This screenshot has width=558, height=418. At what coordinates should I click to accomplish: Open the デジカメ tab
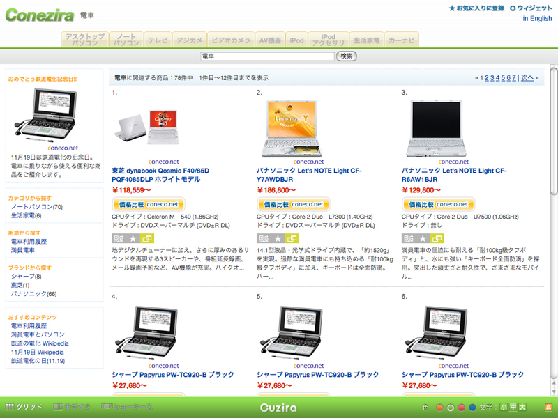coord(190,40)
